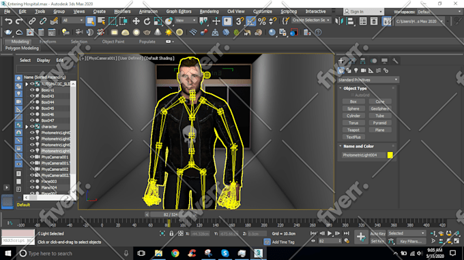
Task: Expand the character tree node
Action: coord(27,127)
